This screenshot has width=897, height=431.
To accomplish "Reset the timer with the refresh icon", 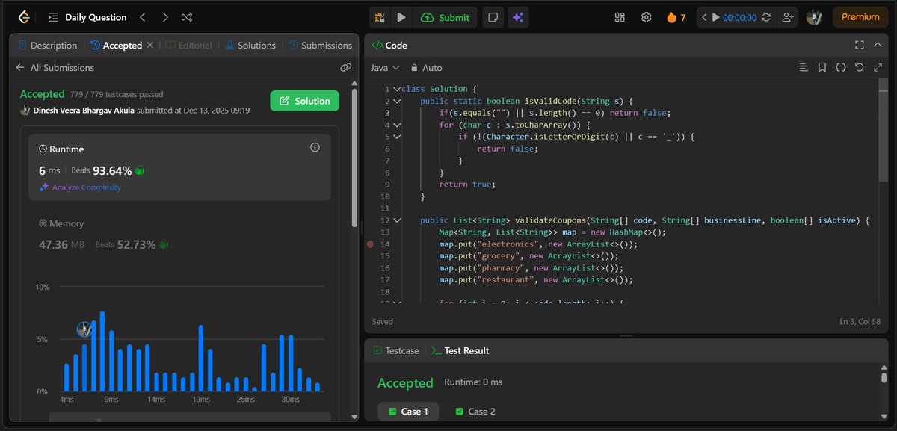I will point(765,17).
